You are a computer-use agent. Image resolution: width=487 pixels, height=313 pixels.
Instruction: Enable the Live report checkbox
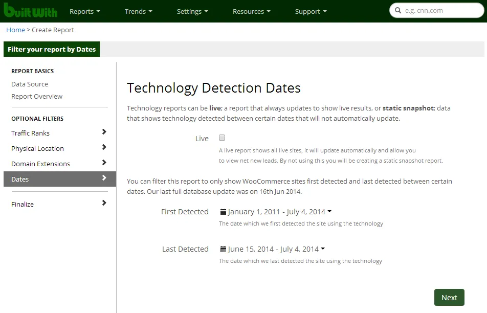(222, 138)
